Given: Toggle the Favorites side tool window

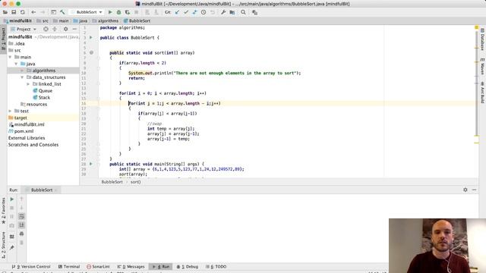Looking at the screenshot, I should coord(3,211).
